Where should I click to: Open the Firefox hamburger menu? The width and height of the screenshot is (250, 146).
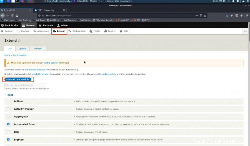[x=247, y=16]
